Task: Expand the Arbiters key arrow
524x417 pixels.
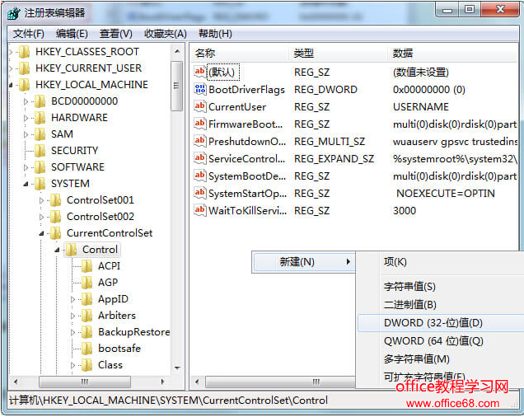Action: click(73, 316)
